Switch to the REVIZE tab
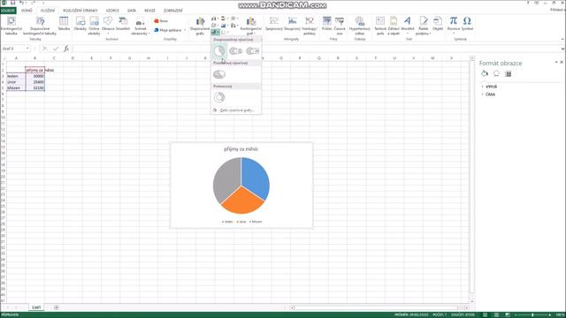Image resolution: width=566 pixels, height=318 pixels. click(149, 11)
